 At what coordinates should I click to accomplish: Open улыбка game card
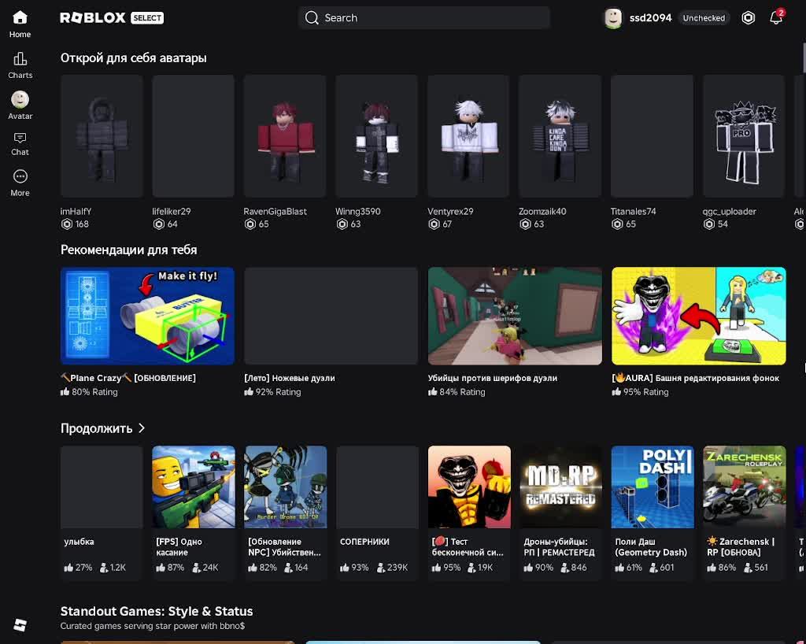click(102, 513)
